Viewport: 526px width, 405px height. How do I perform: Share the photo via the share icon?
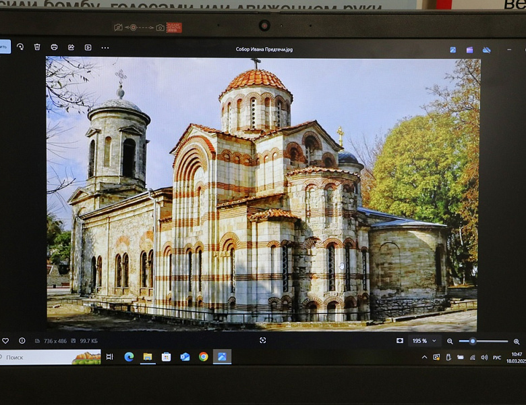tap(71, 47)
